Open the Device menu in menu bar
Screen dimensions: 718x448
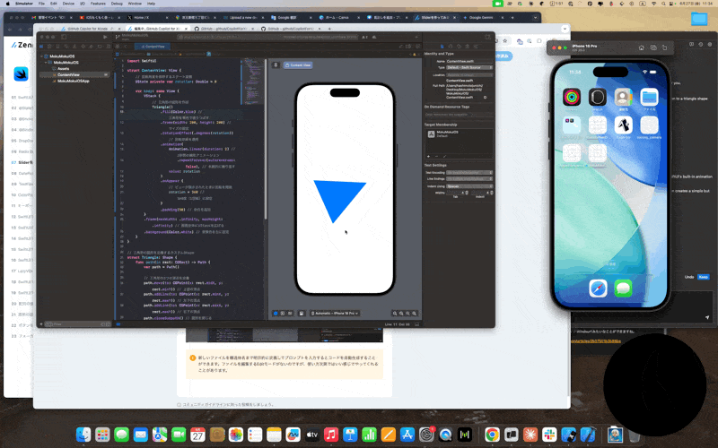click(x=68, y=4)
